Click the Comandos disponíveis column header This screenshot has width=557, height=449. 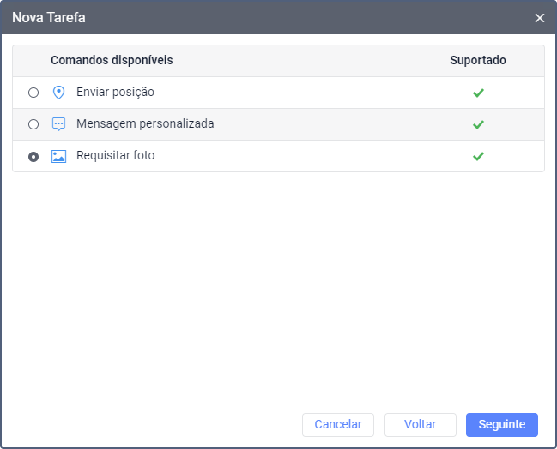[x=112, y=60]
